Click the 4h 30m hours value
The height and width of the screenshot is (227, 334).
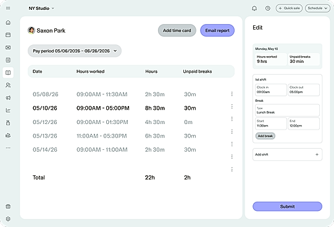click(155, 122)
